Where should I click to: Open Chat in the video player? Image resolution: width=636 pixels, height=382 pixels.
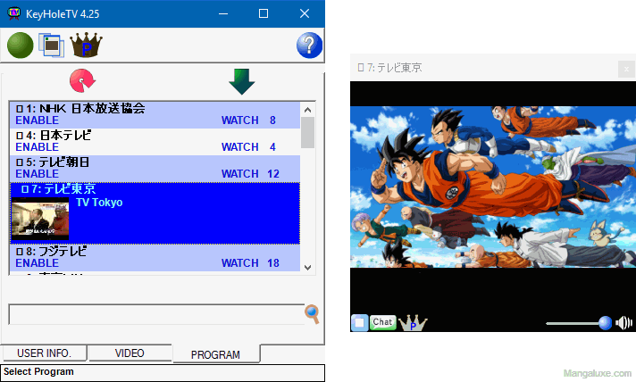click(382, 322)
